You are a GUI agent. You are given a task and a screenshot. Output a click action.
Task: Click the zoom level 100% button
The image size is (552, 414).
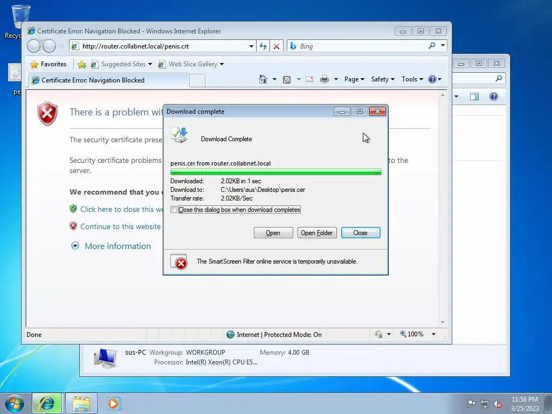[x=411, y=334]
